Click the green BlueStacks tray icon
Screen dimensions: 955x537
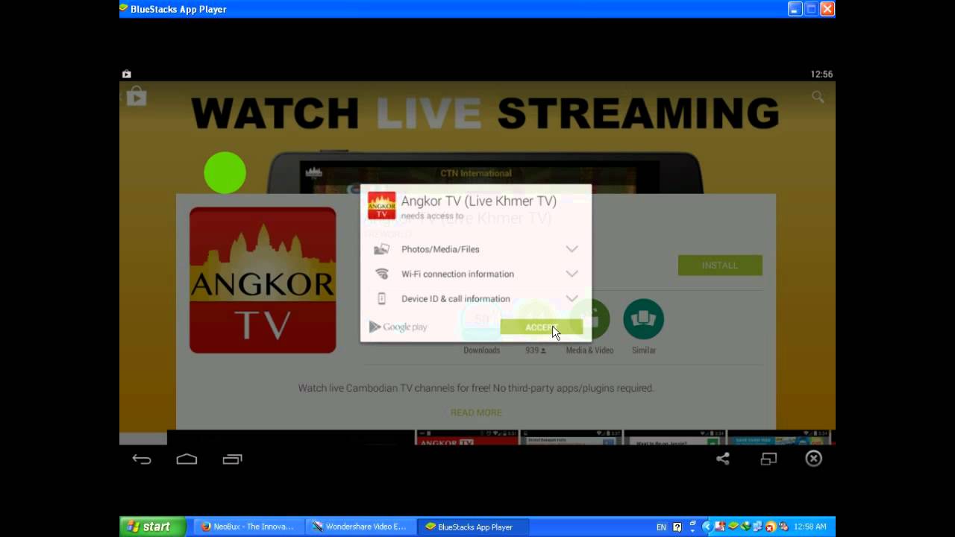(733, 527)
